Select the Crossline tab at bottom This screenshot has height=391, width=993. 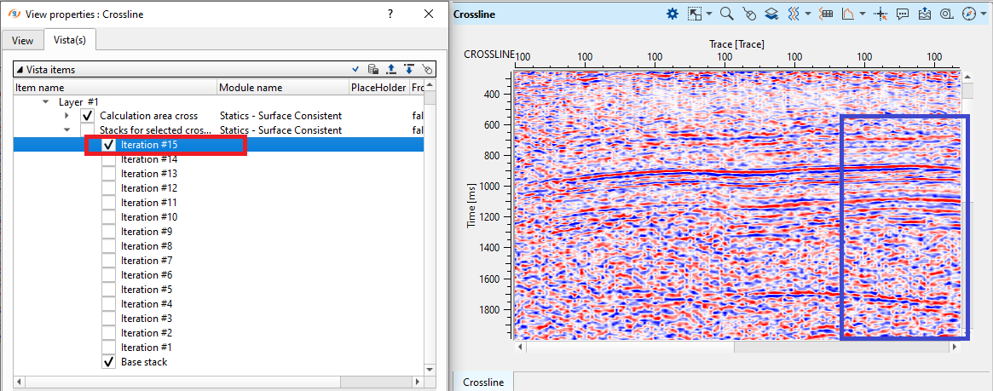[x=483, y=382]
